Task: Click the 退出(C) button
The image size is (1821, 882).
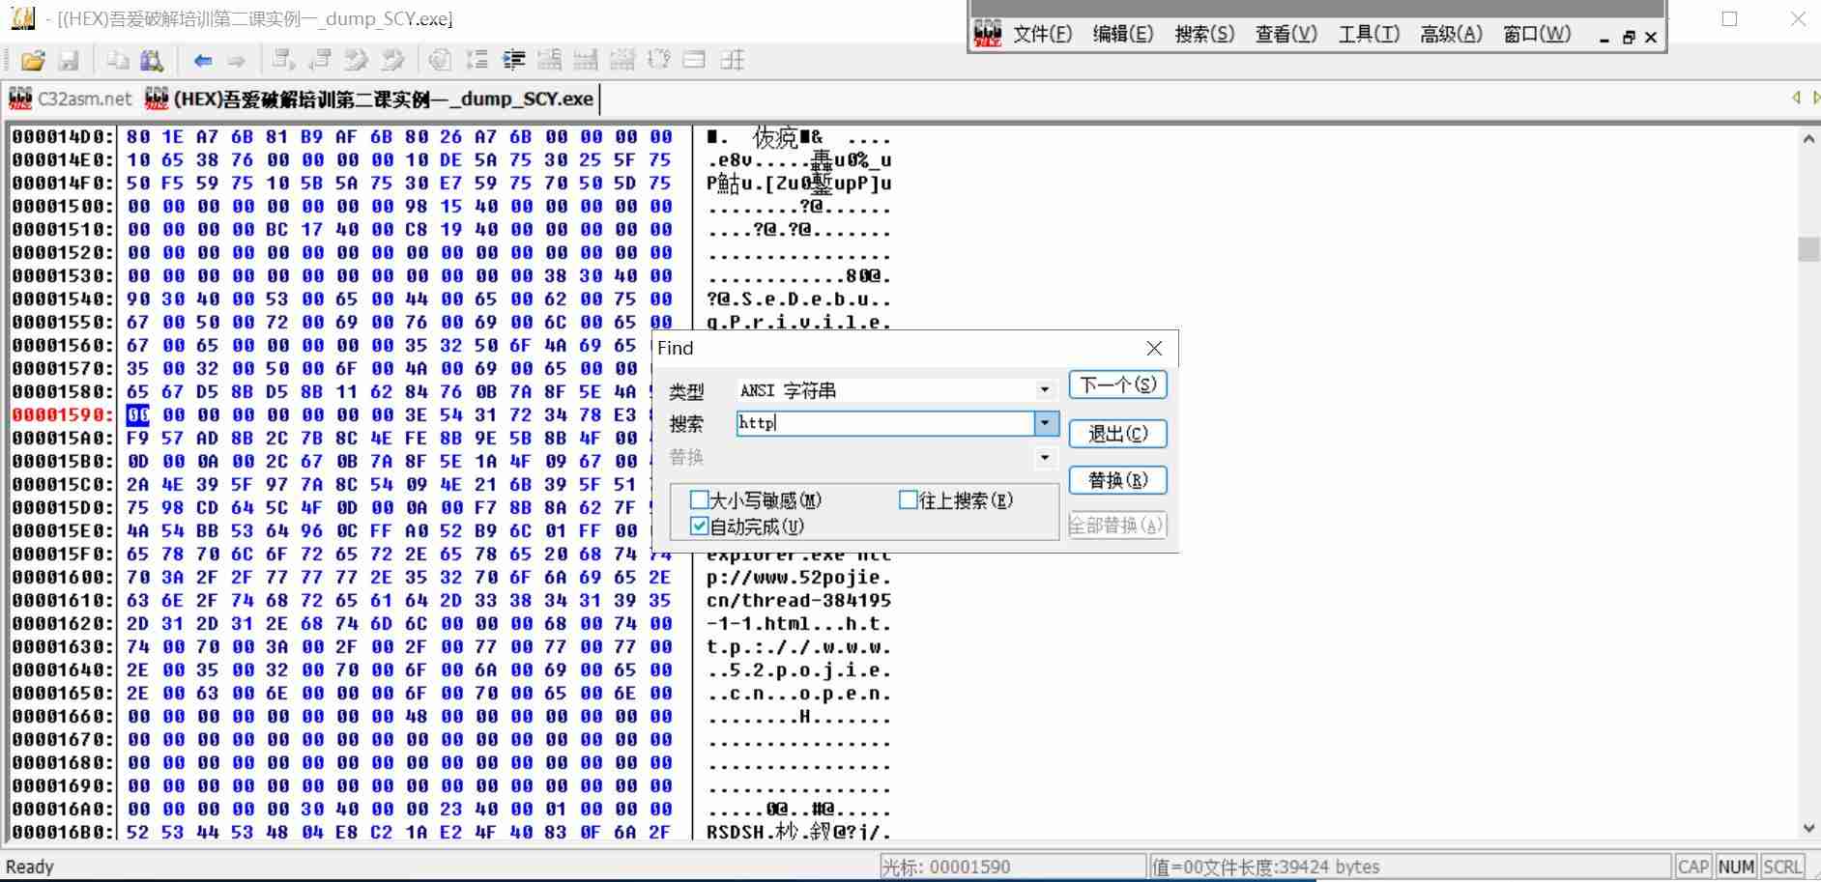Action: 1117,433
